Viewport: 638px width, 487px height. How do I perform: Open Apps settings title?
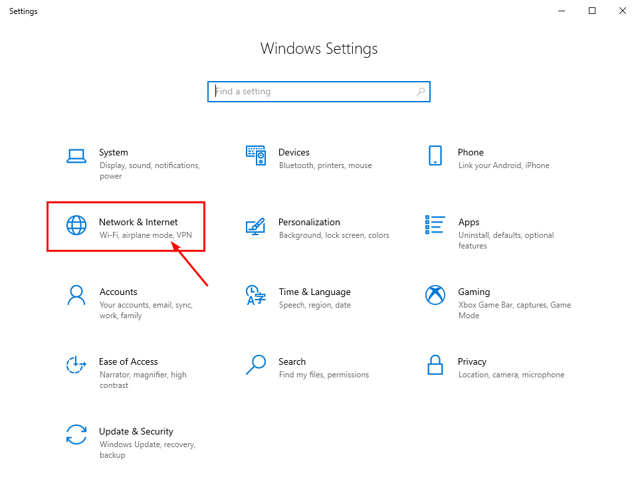click(x=469, y=222)
